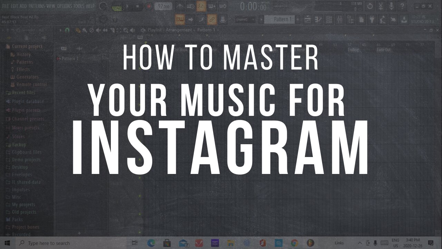
Task: Expand the Plugin database folder
Action: 25,102
